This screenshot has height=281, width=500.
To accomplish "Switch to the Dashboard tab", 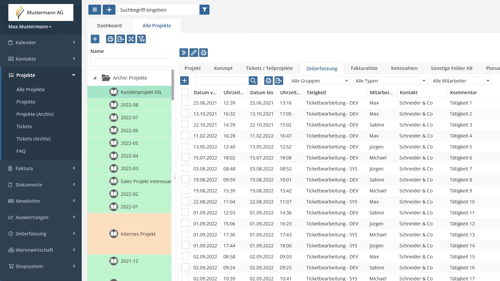I will click(109, 26).
